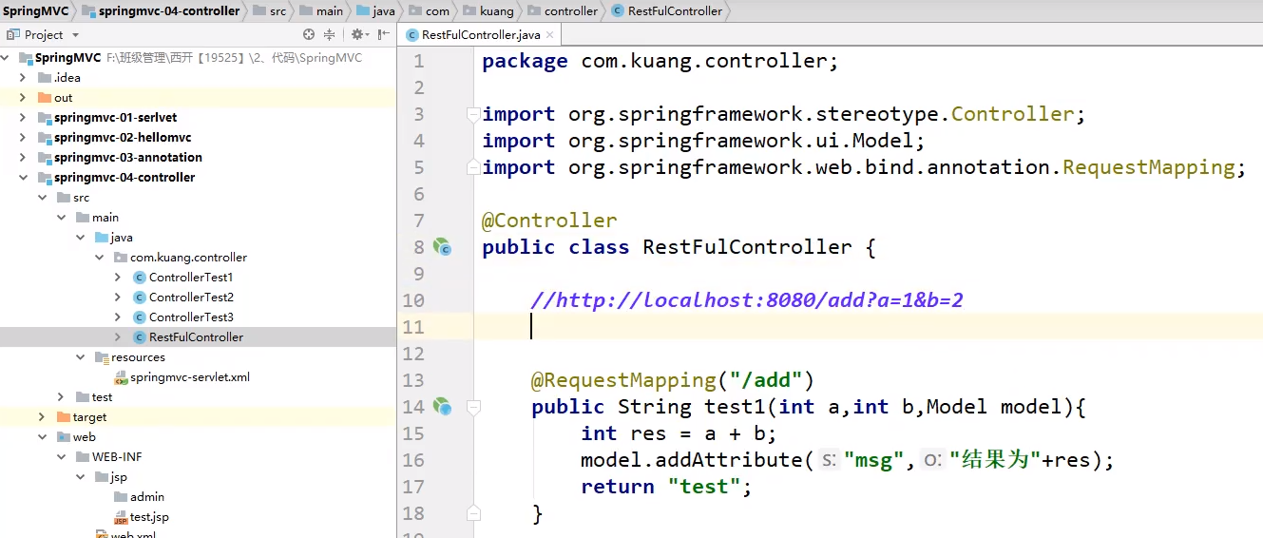Click the "test" return string on line 17
Screen dimensions: 1263x538
tap(703, 487)
